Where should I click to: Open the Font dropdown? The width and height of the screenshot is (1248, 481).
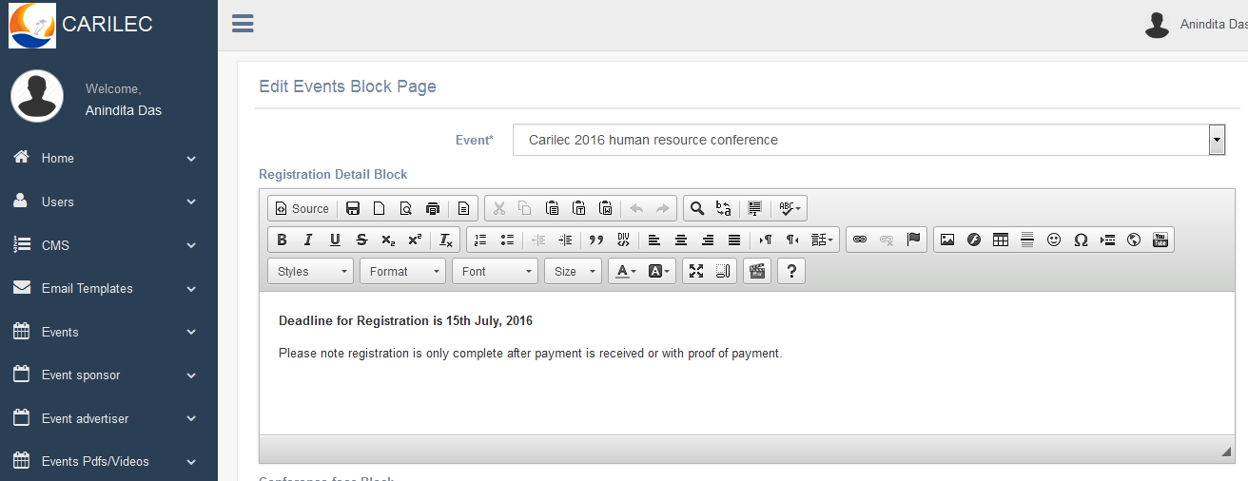pos(495,271)
